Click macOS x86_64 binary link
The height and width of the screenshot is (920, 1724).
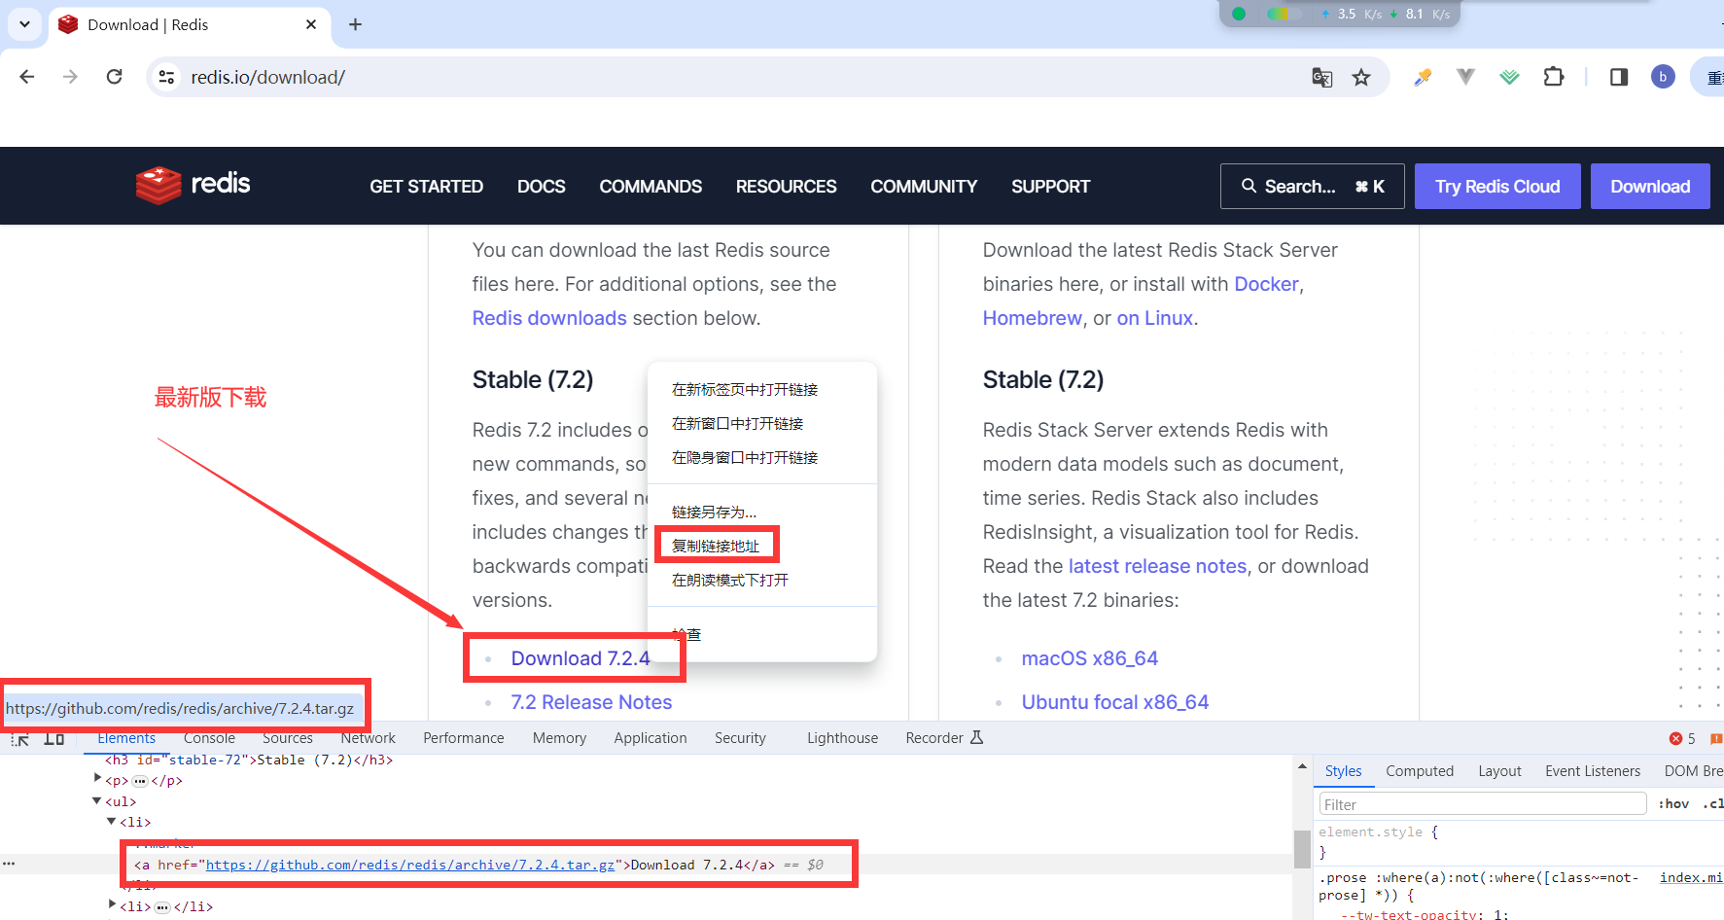(x=1090, y=658)
